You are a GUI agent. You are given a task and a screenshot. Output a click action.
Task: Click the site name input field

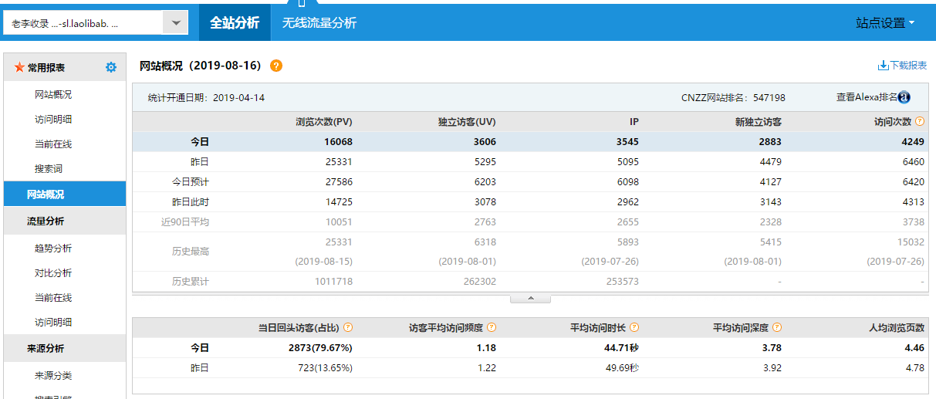coord(83,23)
